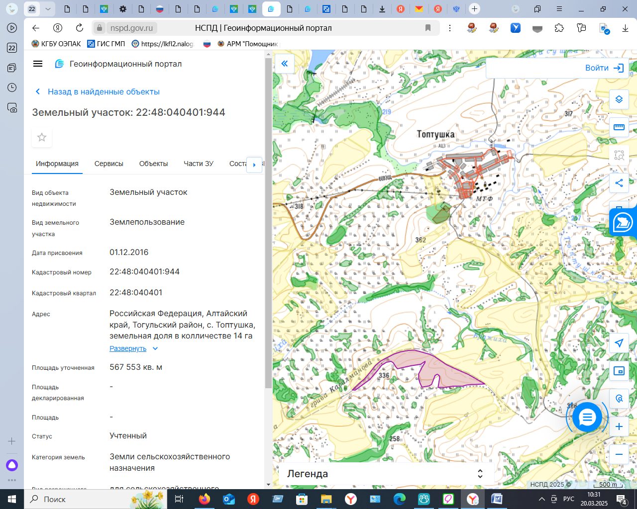Open the overview mini-map tool
This screenshot has height=509, width=637.
(x=619, y=371)
